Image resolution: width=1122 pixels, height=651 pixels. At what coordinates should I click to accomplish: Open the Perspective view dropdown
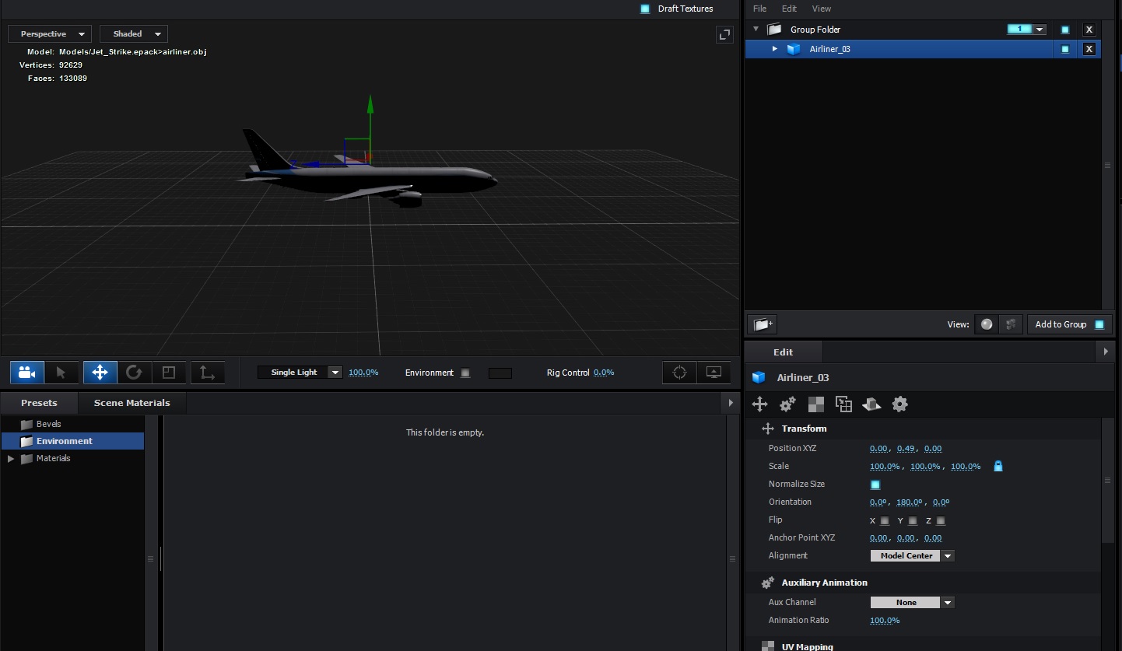tap(50, 34)
